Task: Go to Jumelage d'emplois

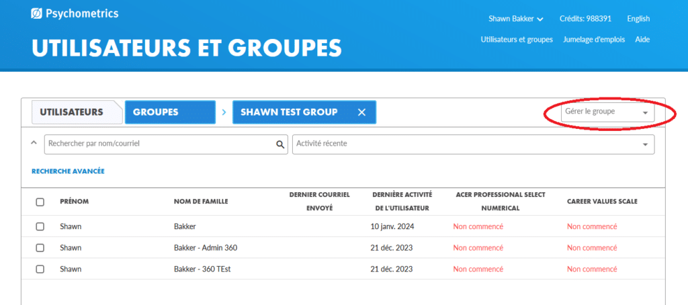Action: [x=594, y=40]
